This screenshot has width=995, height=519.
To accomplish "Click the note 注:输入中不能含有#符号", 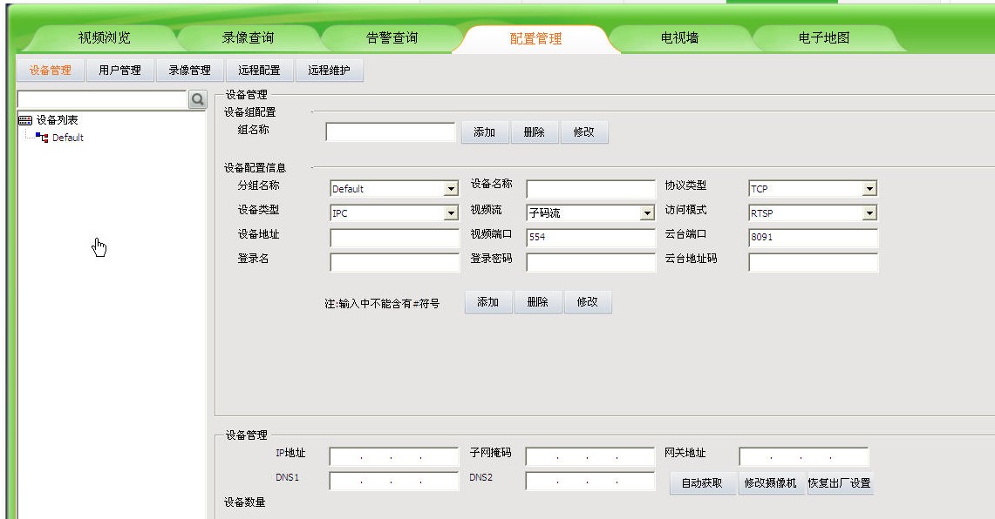I will point(382,304).
